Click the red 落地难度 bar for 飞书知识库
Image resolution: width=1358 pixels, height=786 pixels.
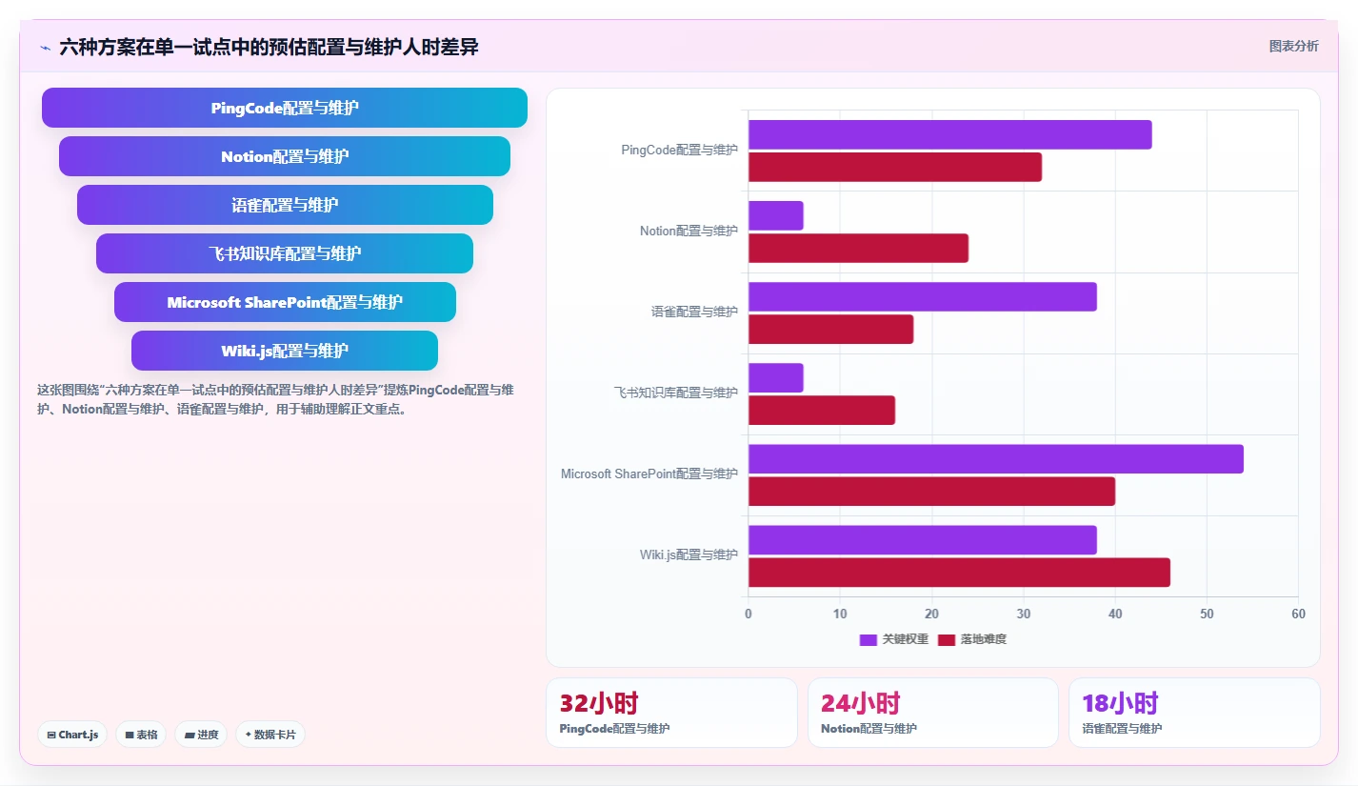822,410
